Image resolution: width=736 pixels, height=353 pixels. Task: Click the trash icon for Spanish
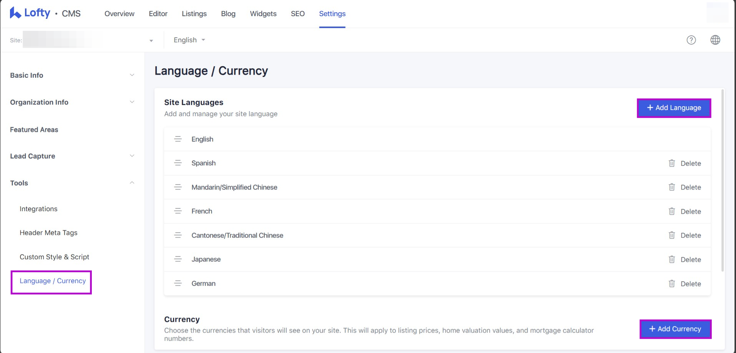point(671,163)
